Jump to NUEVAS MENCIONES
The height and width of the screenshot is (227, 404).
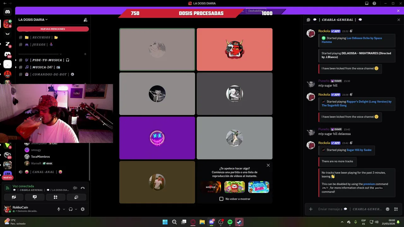click(53, 29)
